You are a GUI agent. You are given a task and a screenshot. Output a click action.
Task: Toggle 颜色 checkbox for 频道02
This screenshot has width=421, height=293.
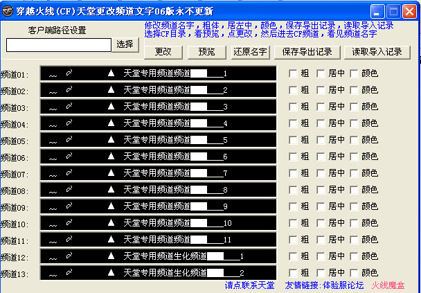[354, 90]
